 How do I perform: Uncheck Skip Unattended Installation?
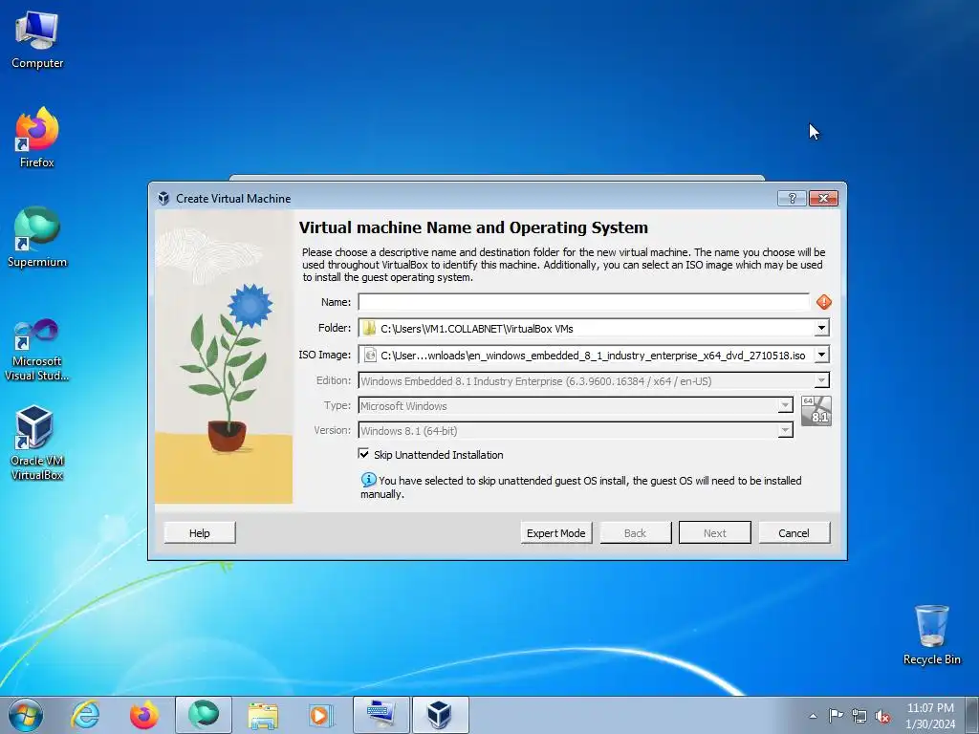(x=364, y=454)
